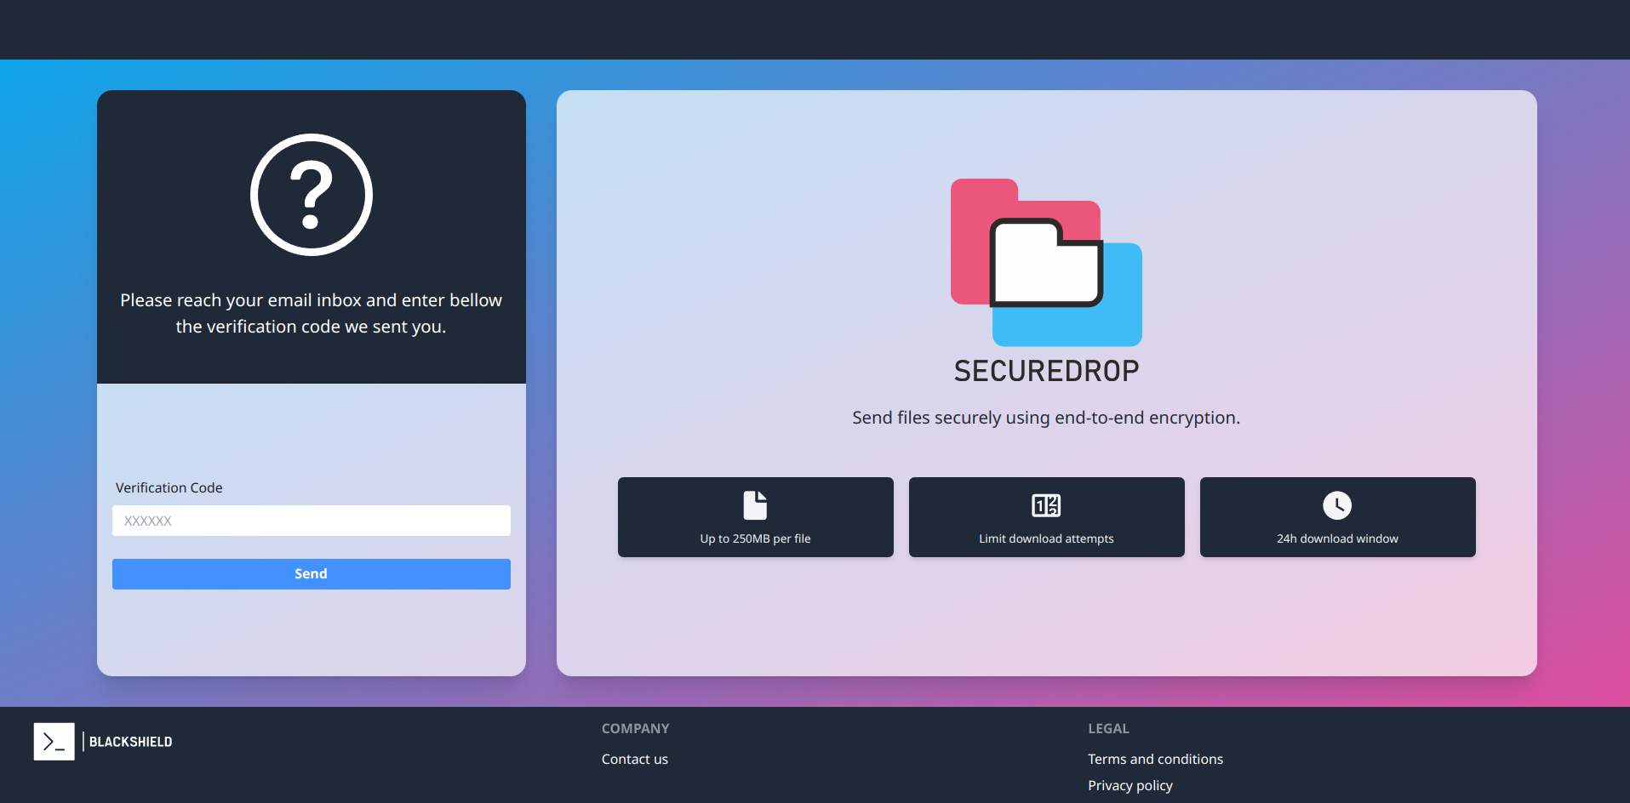The width and height of the screenshot is (1630, 803).
Task: Click the 'Up to 250MB per file' label
Action: 755,538
